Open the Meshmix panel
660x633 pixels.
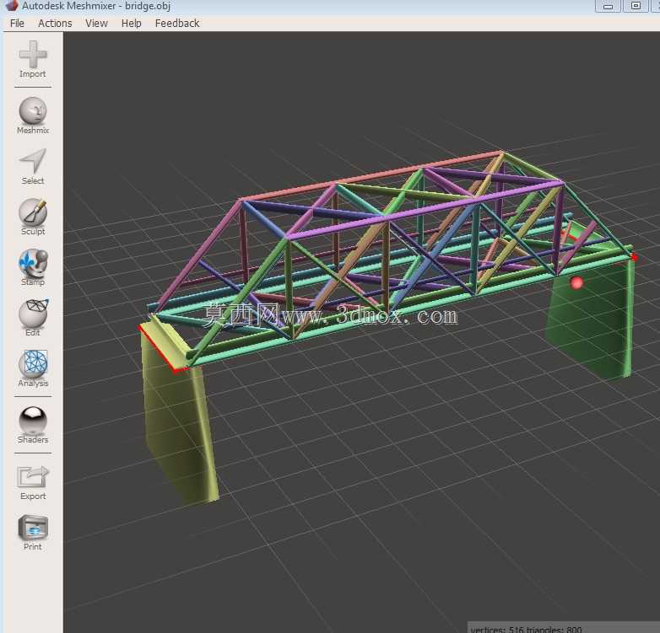point(33,115)
